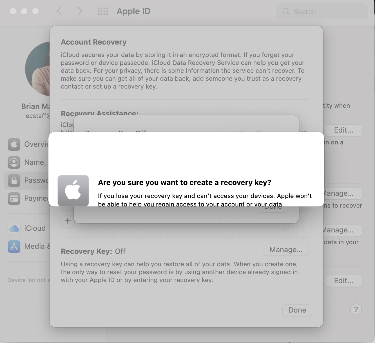Open the iCloud sidebar cloud icon
Image resolution: width=375 pixels, height=343 pixels.
[14, 228]
